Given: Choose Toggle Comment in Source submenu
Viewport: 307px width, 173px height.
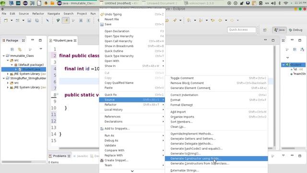Looking at the screenshot, I should click(216, 78).
